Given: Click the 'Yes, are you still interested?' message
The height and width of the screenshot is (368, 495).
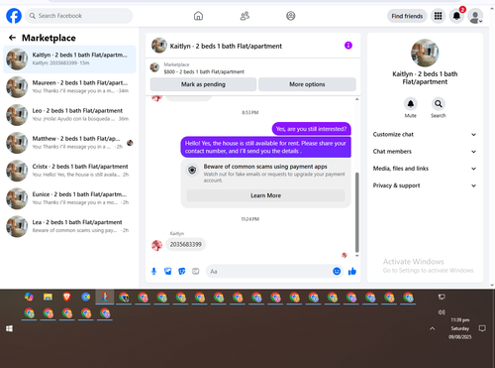Looking at the screenshot, I should (311, 129).
